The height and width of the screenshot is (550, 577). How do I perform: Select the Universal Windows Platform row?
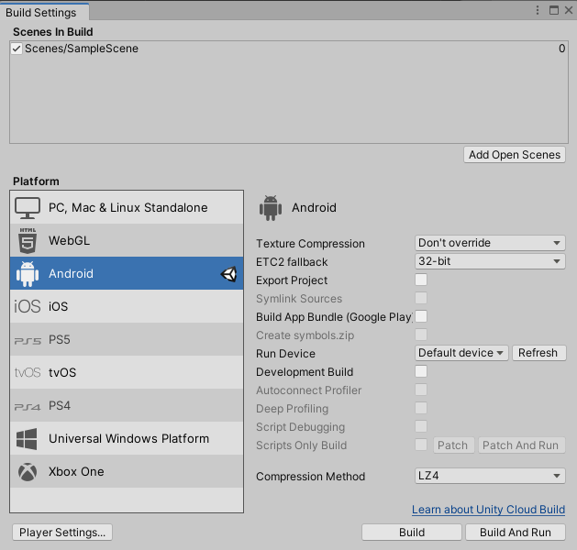[x=127, y=438]
